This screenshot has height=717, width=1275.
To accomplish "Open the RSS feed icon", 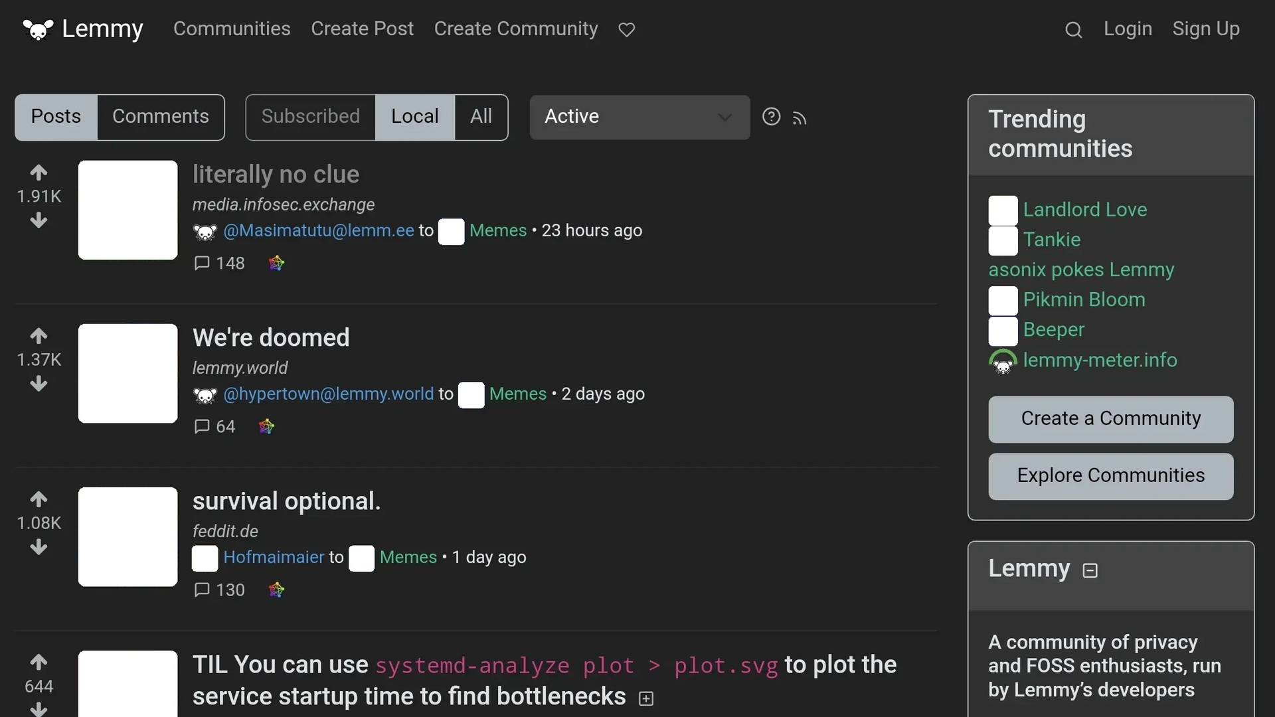I will [x=800, y=118].
